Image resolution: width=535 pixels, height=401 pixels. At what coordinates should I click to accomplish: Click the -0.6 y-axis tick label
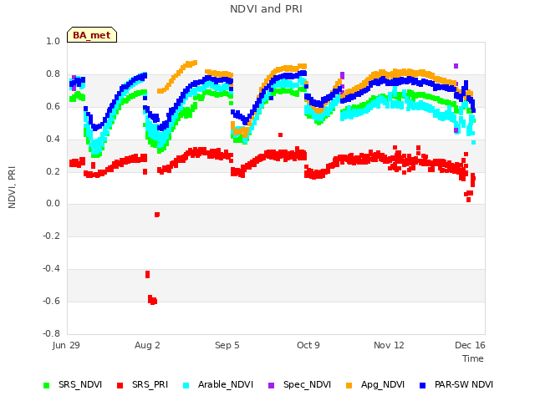[51, 301]
